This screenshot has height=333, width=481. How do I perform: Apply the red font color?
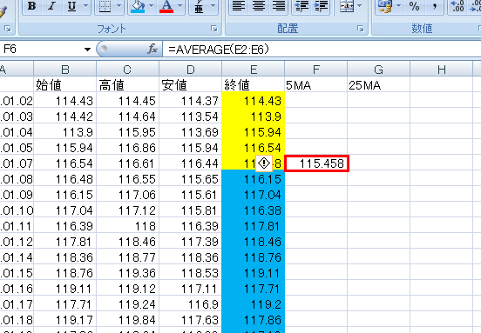point(166,6)
